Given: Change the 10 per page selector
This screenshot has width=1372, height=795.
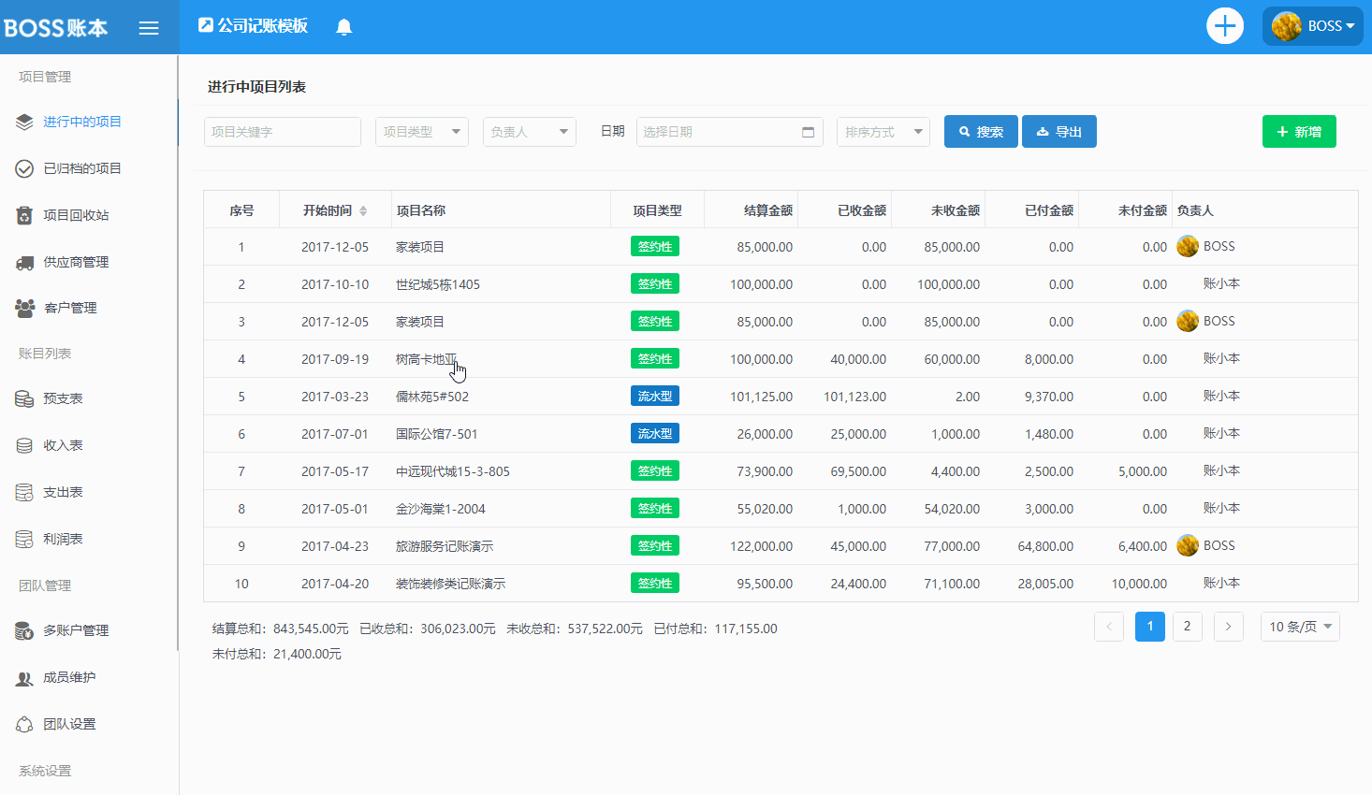Looking at the screenshot, I should click(x=1299, y=627).
